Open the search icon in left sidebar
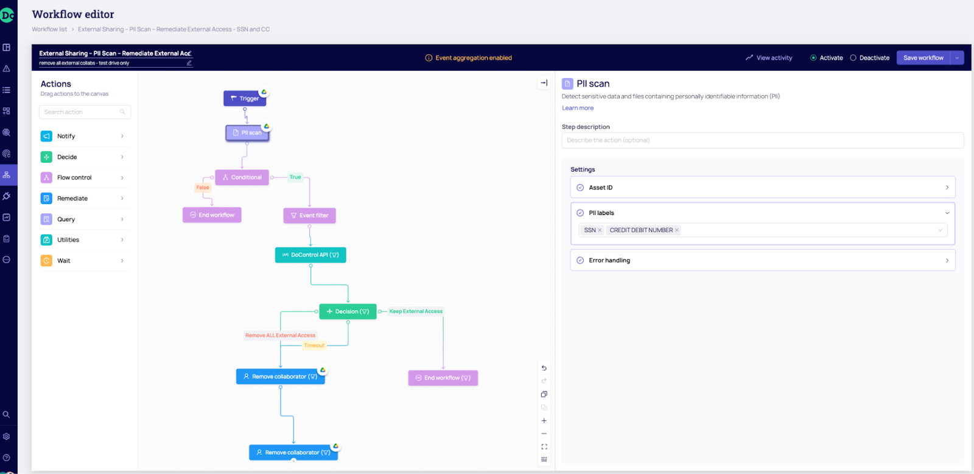The image size is (974, 474). click(x=7, y=414)
